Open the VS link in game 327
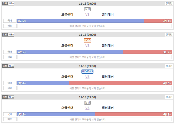This screenshot has width=176, height=125. click(x=87, y=46)
